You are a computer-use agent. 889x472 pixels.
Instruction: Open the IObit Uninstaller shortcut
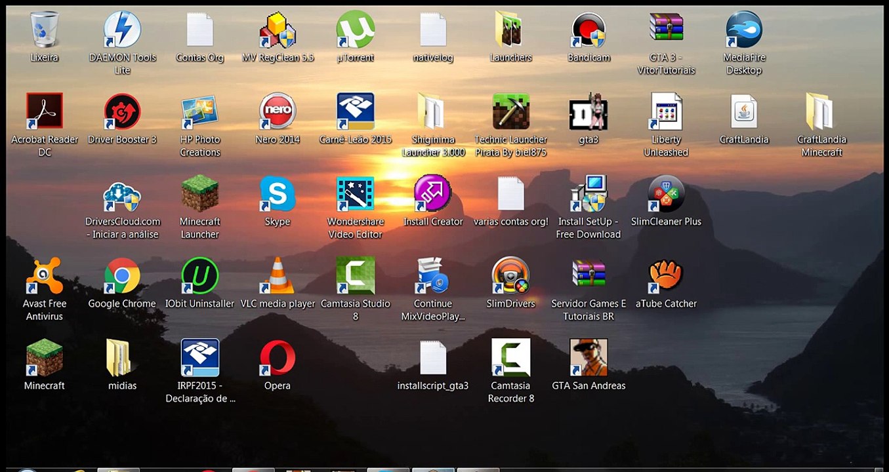click(200, 276)
